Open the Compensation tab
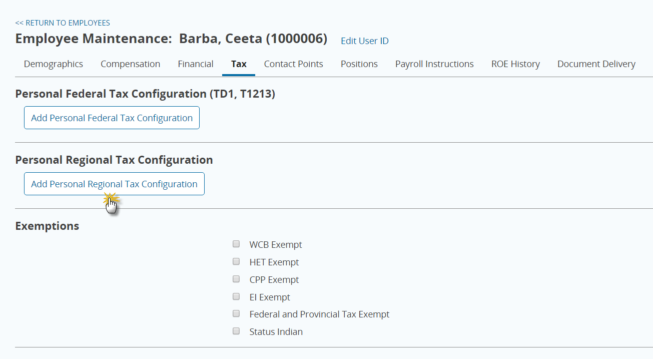Viewport: 653px width, 359px height. [131, 64]
